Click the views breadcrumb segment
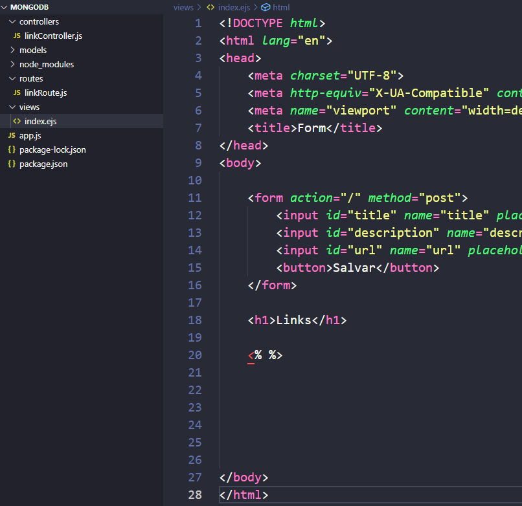 [183, 7]
